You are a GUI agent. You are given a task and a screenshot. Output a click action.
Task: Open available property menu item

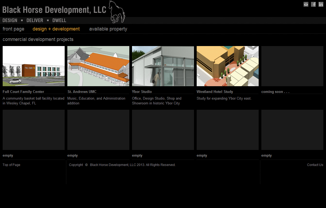(108, 29)
